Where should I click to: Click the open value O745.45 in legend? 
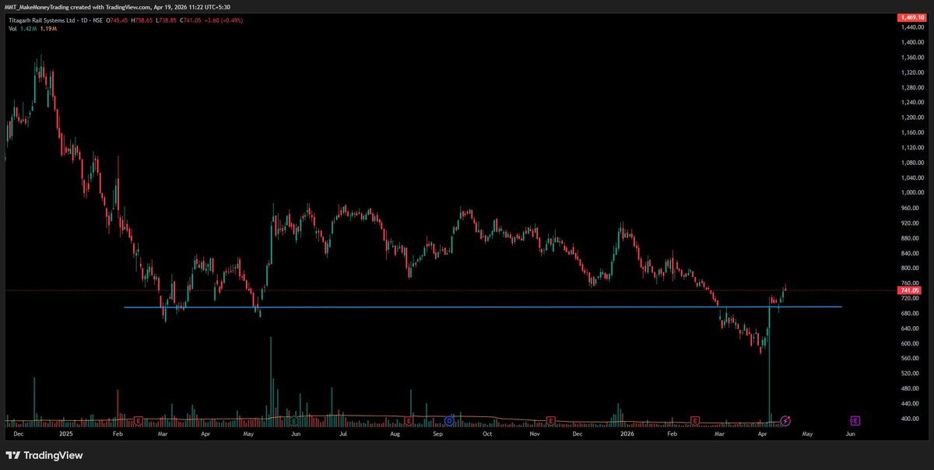(117, 20)
